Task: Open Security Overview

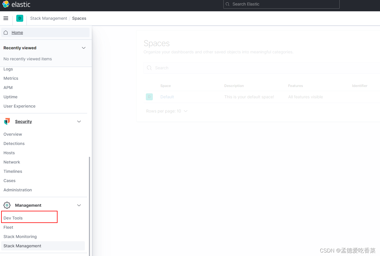Action: click(13, 134)
